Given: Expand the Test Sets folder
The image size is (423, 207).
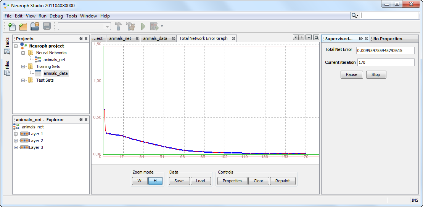Looking at the screenshot, I should pos(23,80).
